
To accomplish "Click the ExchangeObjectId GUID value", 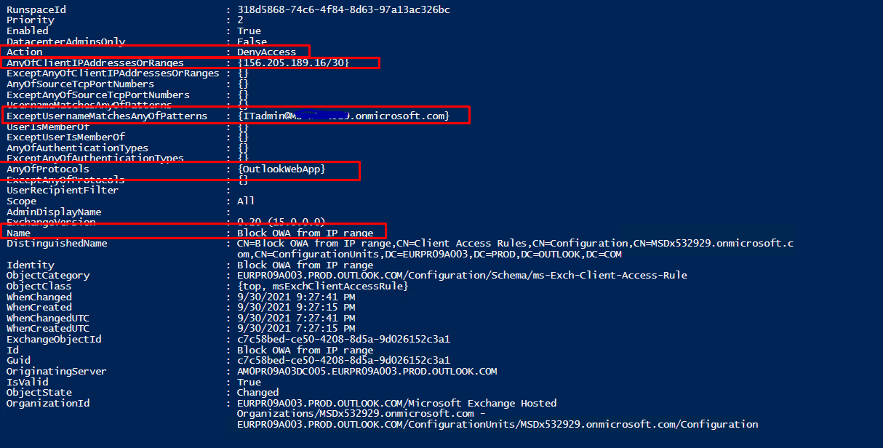I will pos(343,339).
